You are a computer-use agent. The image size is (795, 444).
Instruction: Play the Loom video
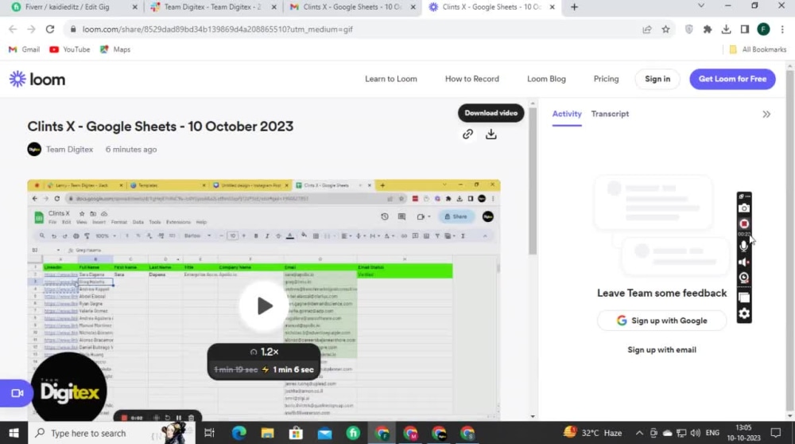tap(264, 306)
